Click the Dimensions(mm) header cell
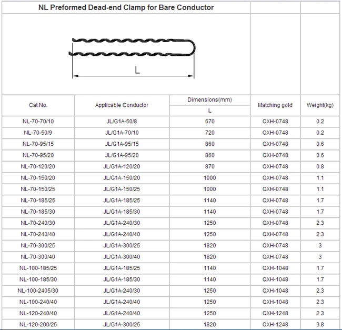The image size is (342, 330). point(209,99)
